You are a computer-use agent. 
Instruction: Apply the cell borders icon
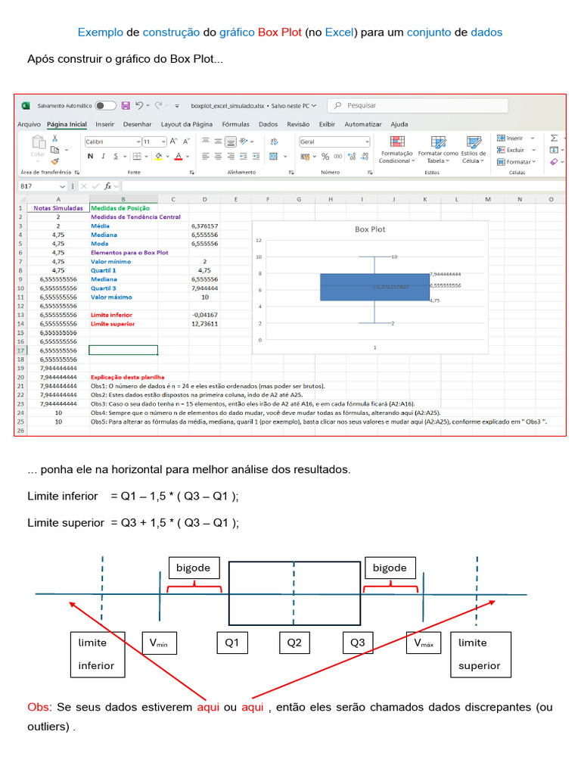[137, 156]
